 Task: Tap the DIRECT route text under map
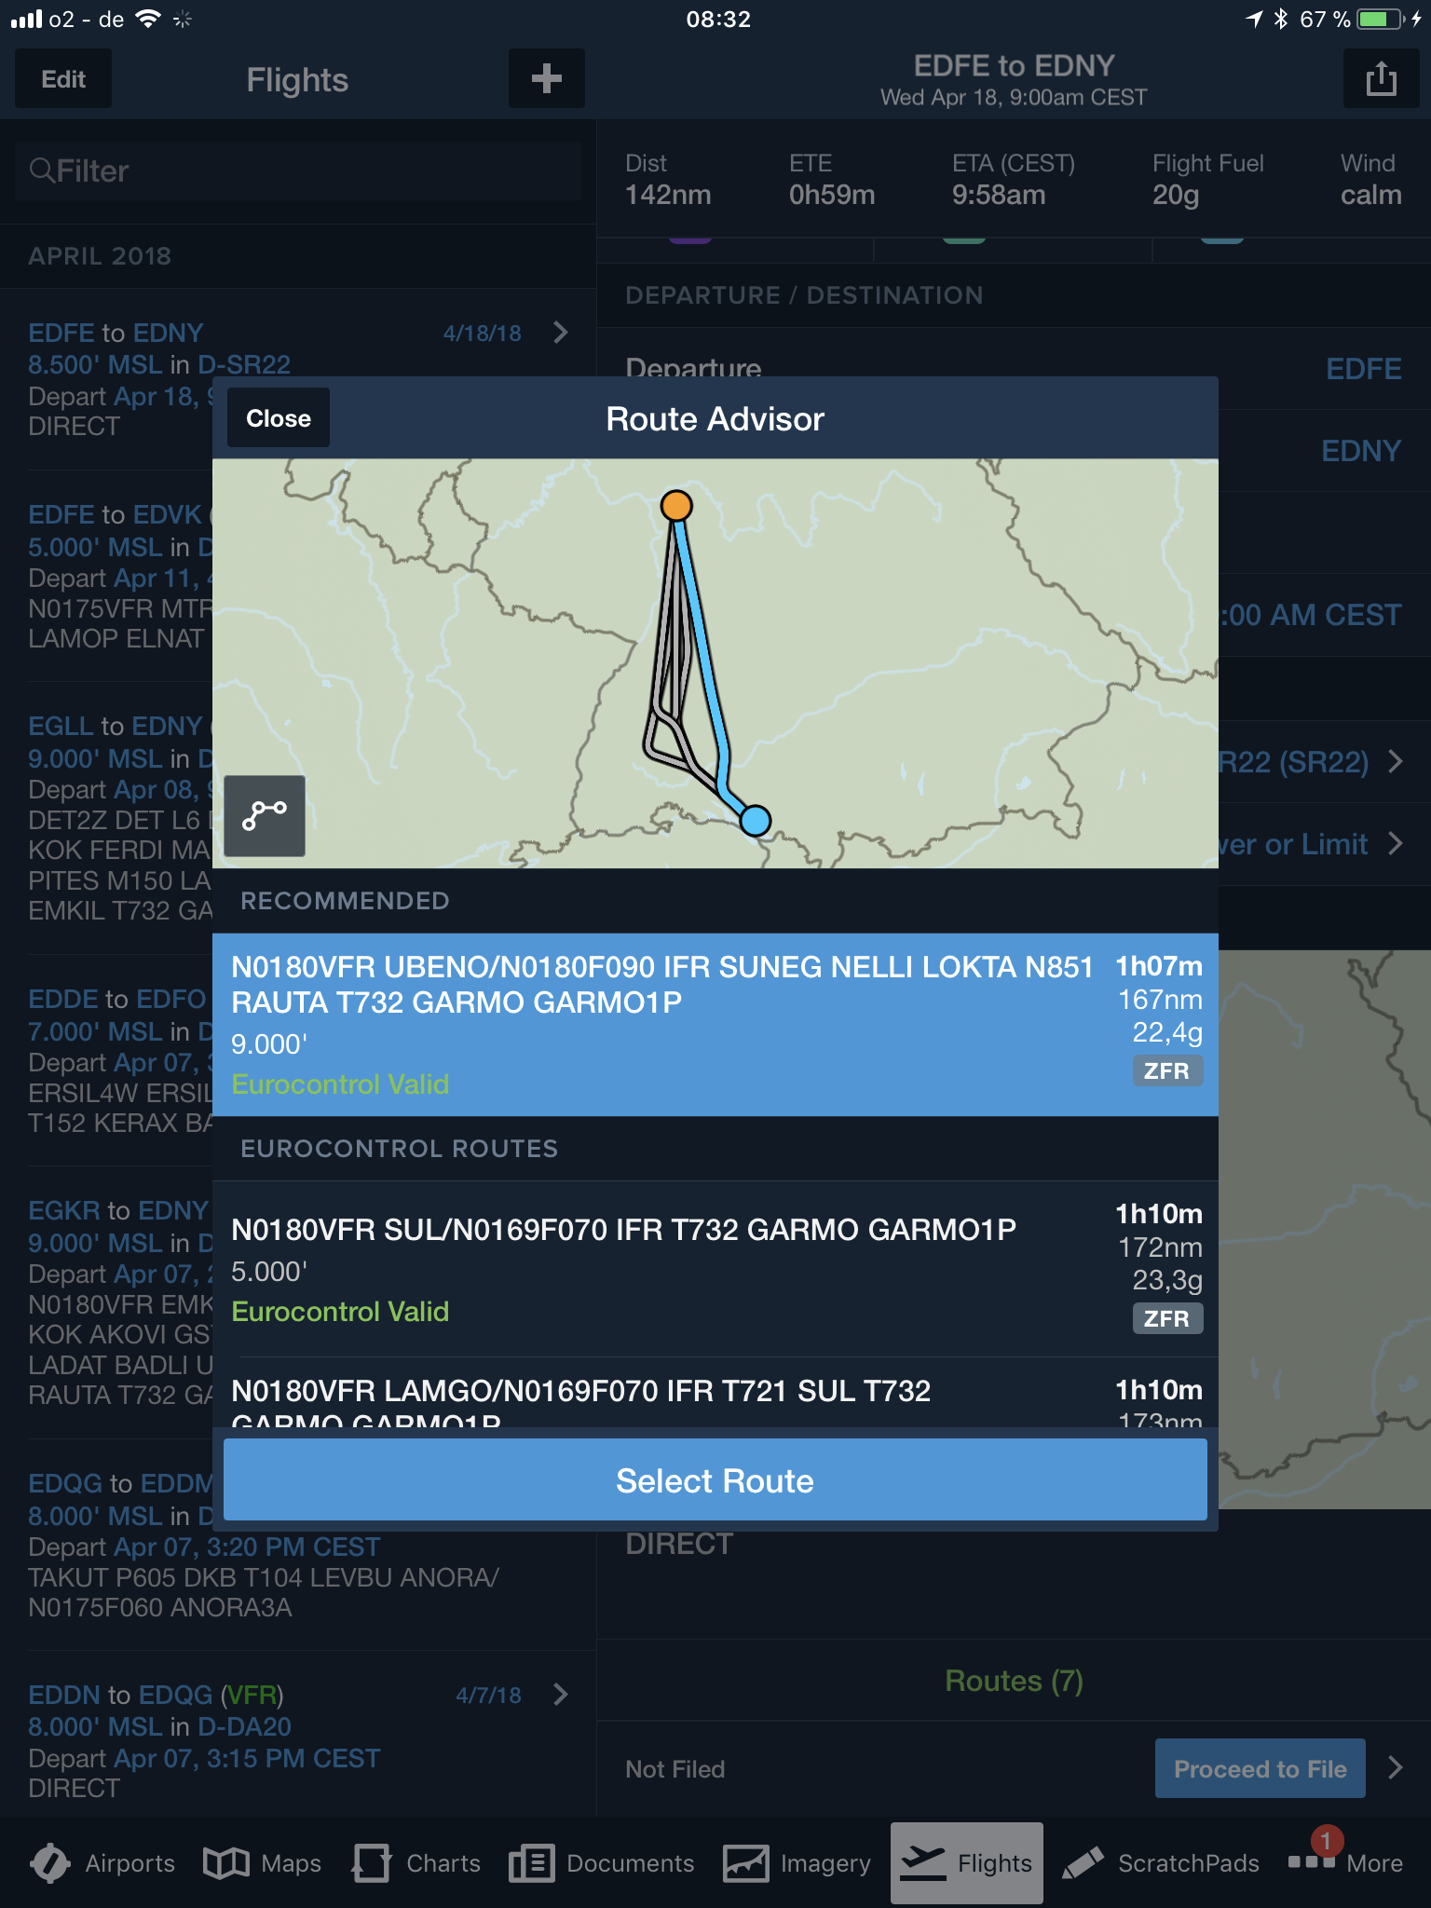(x=679, y=1544)
